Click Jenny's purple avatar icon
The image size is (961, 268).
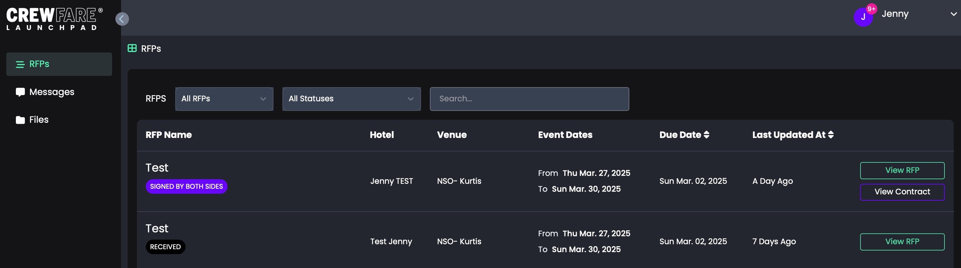click(862, 17)
